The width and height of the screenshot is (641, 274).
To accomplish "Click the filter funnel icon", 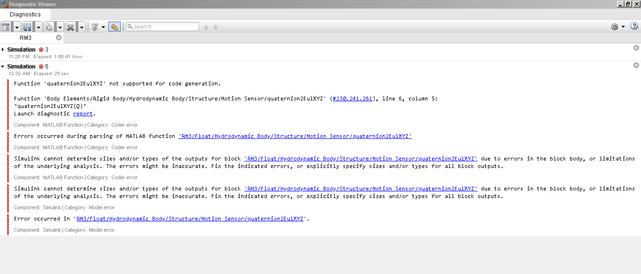I will coord(95,27).
